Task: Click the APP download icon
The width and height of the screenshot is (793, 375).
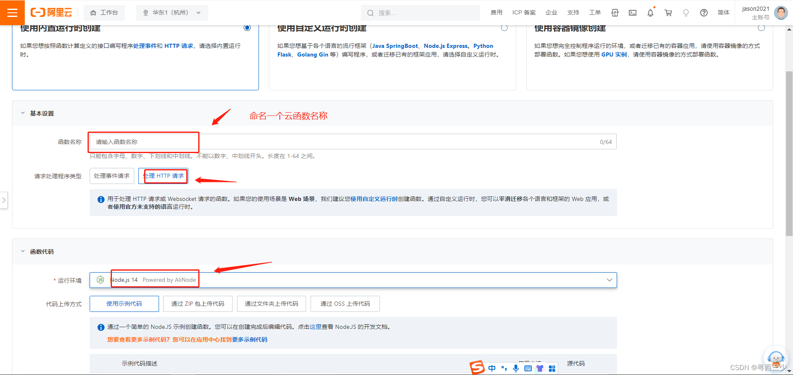Action: [615, 13]
